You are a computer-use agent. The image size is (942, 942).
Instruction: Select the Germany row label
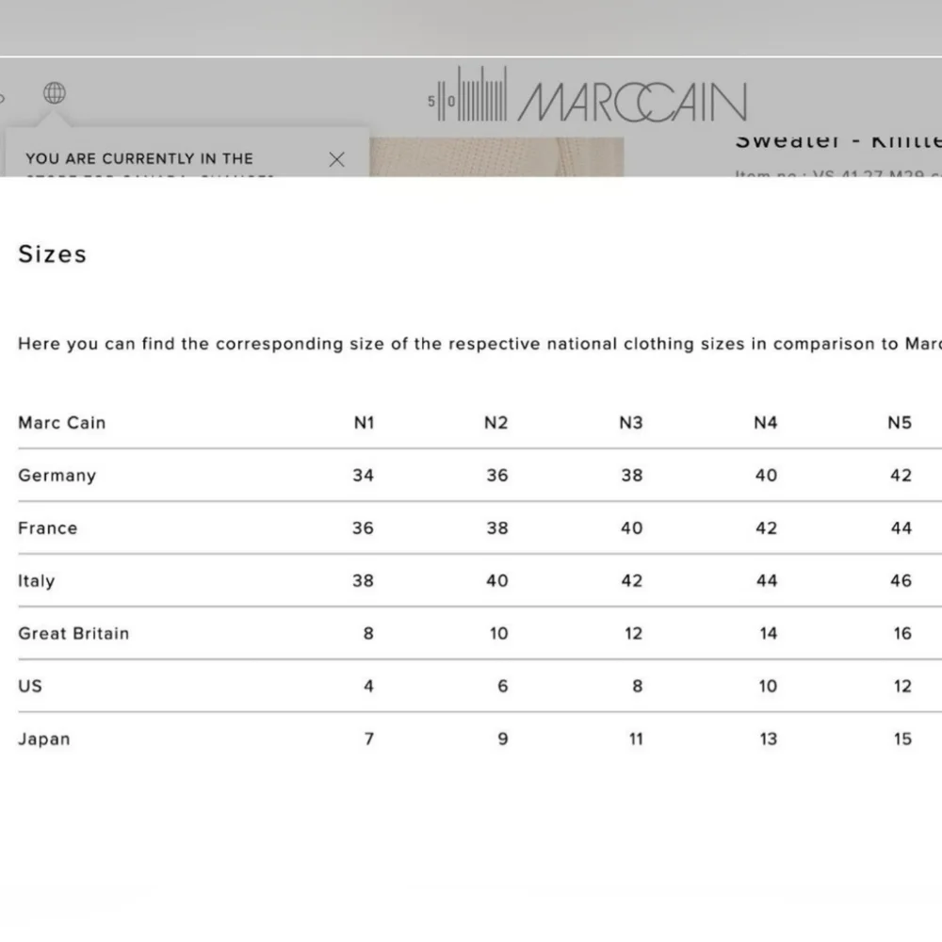coord(57,476)
